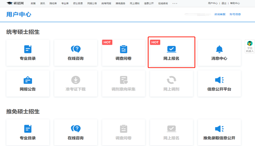The width and height of the screenshot is (255, 146).
Task: Open 在线咨询 icon under 推免硕士招生
Action: coord(76,128)
